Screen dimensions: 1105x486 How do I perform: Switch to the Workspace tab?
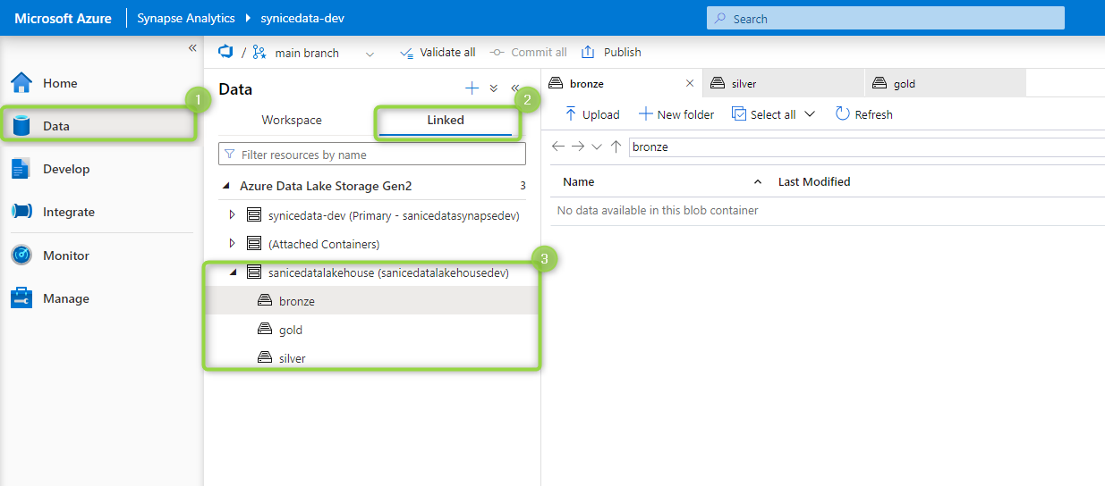tap(292, 120)
